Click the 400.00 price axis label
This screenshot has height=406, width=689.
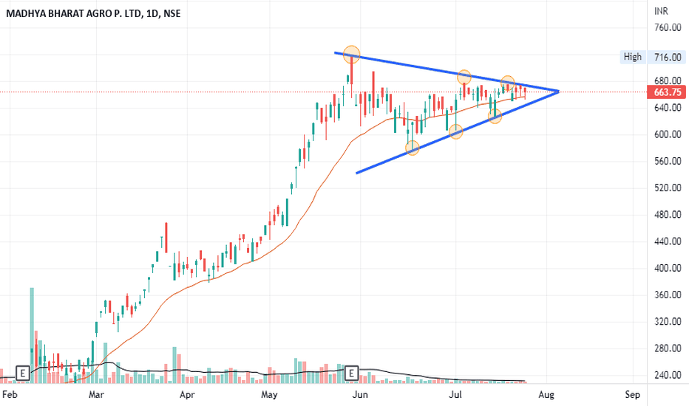[668, 268]
